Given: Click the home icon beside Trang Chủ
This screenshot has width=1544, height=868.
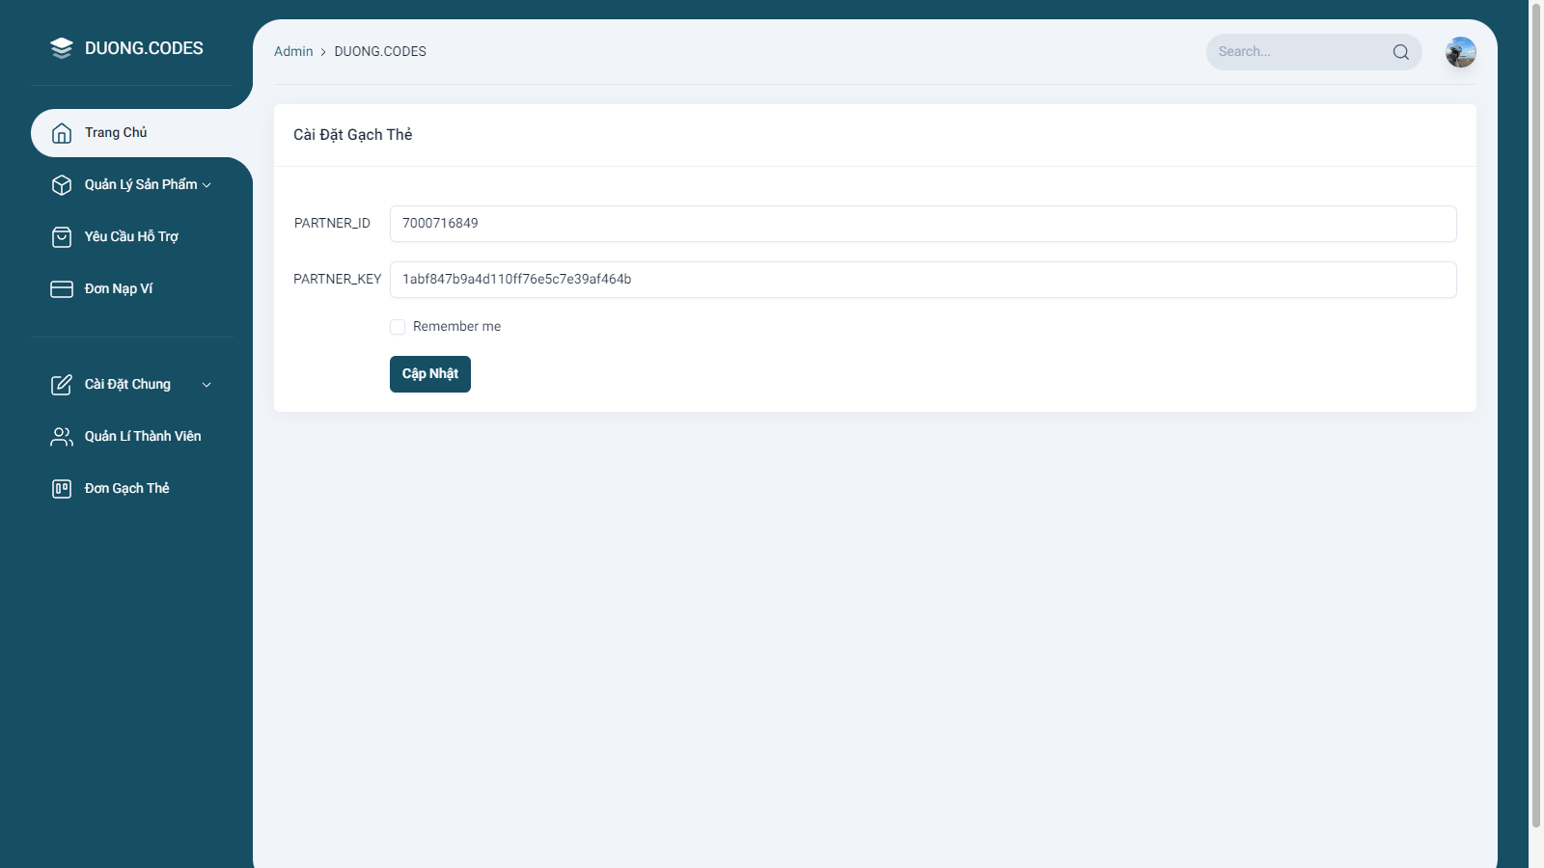Looking at the screenshot, I should click(62, 133).
